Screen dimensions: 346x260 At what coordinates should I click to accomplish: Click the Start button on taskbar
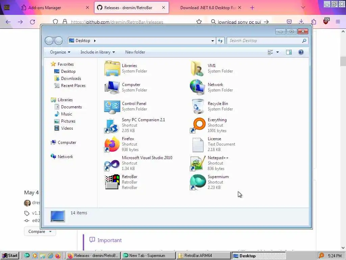point(10,256)
